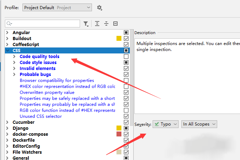
Task: Uncheck the File Watchers group checkbox
Action: (x=126, y=152)
